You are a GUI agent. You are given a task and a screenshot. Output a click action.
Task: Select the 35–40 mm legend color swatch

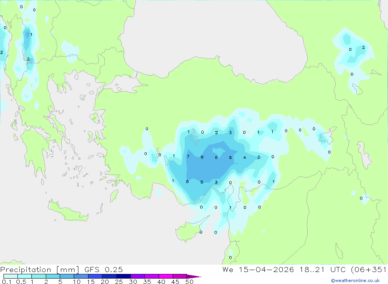pyautogui.click(x=151, y=276)
